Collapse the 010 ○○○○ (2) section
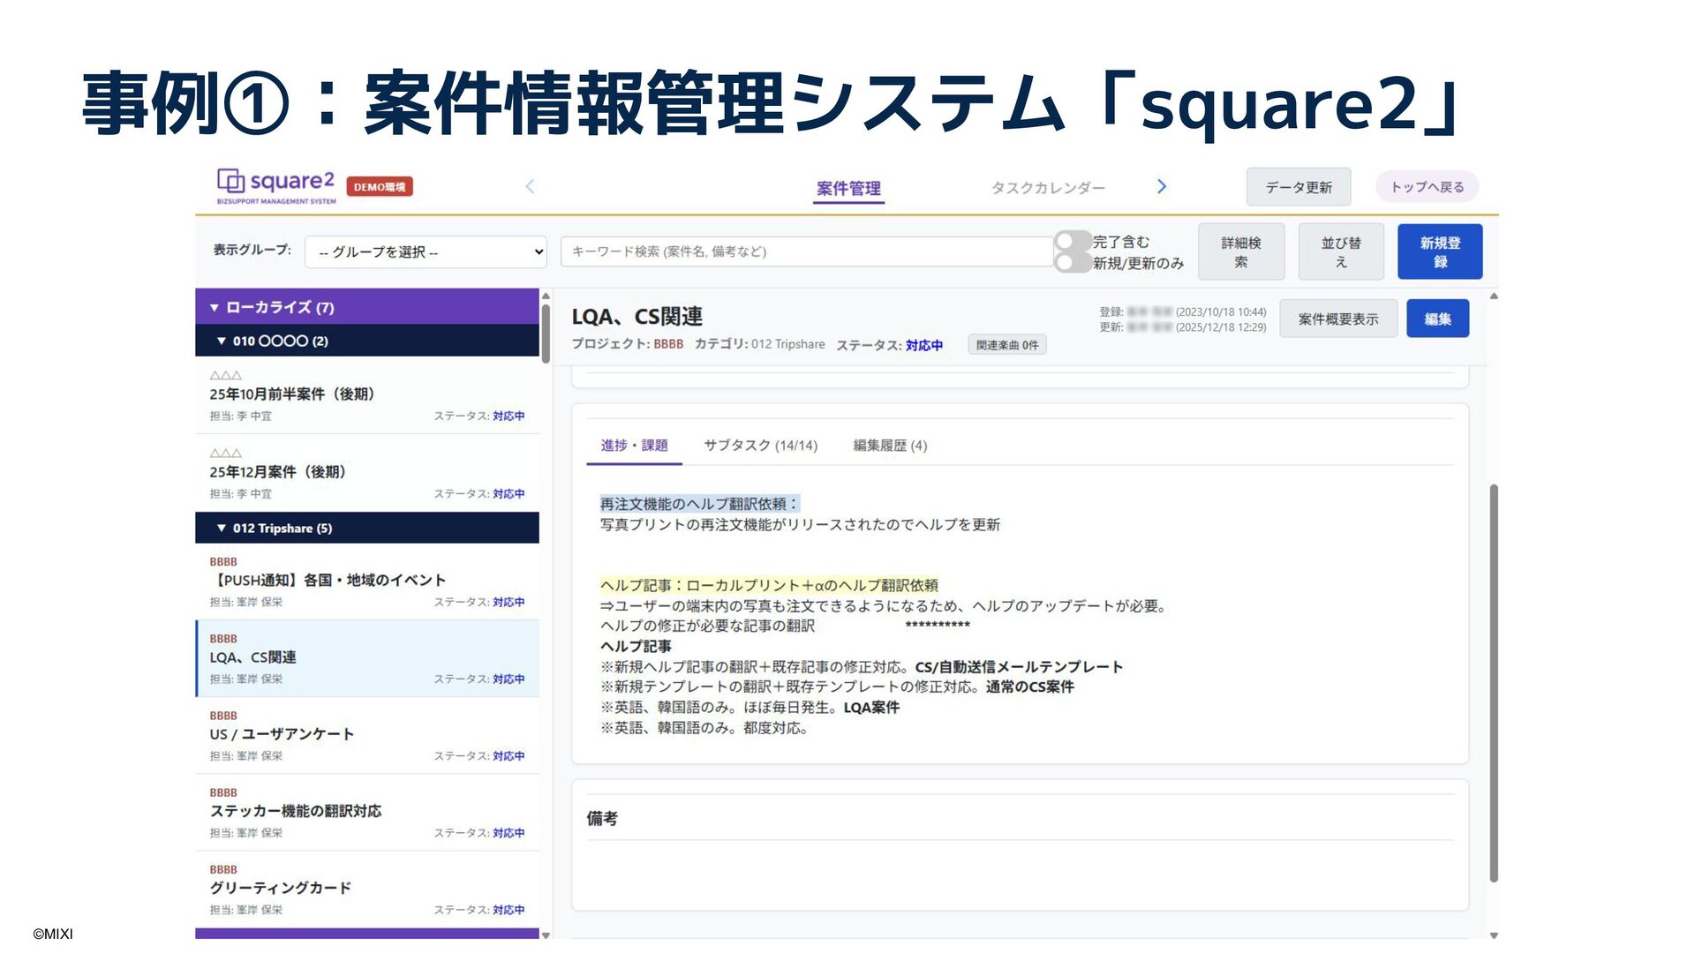The width and height of the screenshot is (1695, 953). point(222,341)
